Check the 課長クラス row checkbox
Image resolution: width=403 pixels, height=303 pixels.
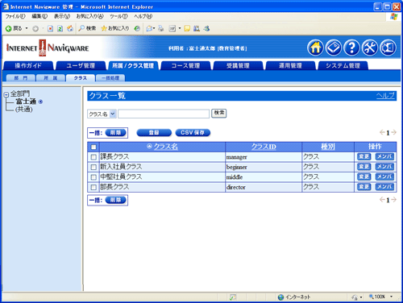(x=93, y=157)
